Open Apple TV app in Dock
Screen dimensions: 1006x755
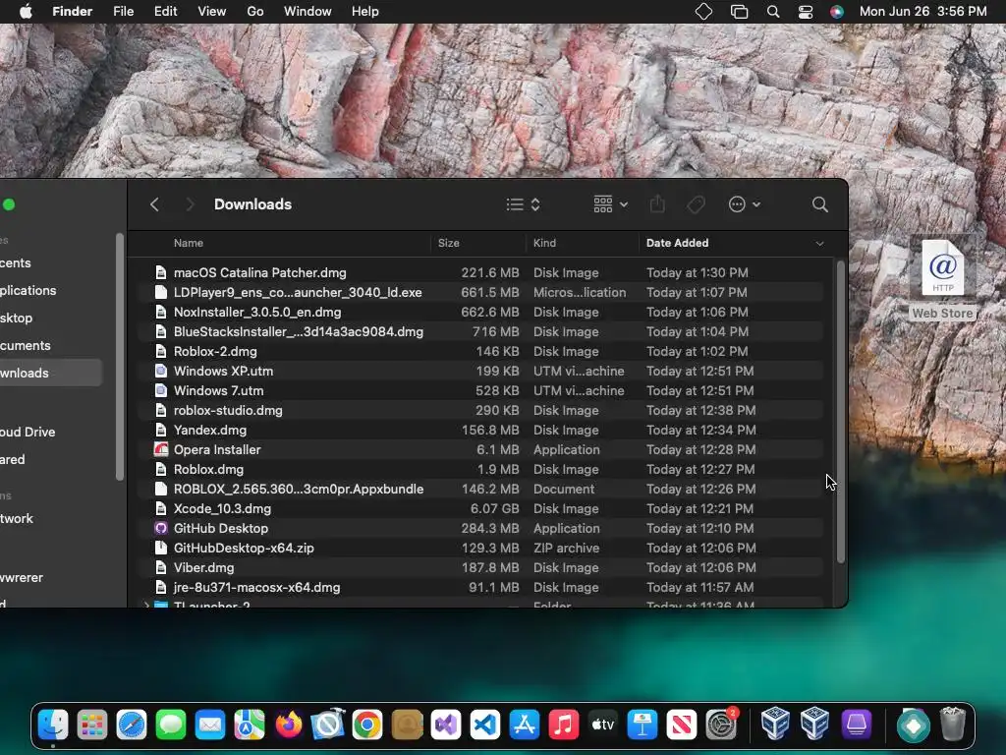(x=603, y=725)
